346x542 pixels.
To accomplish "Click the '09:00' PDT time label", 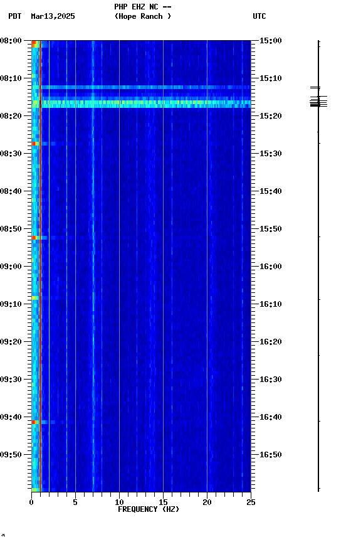I will point(11,267).
